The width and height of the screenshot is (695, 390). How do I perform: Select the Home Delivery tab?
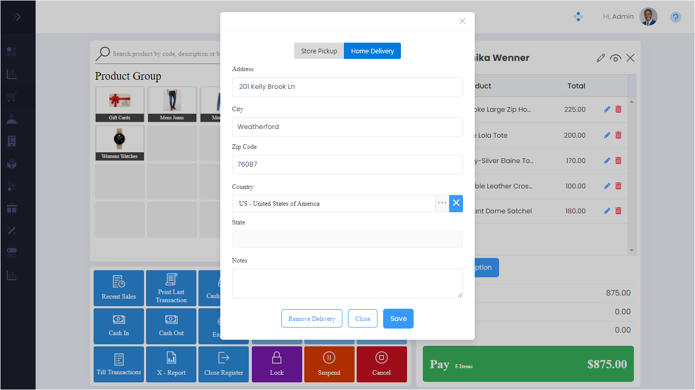[372, 51]
